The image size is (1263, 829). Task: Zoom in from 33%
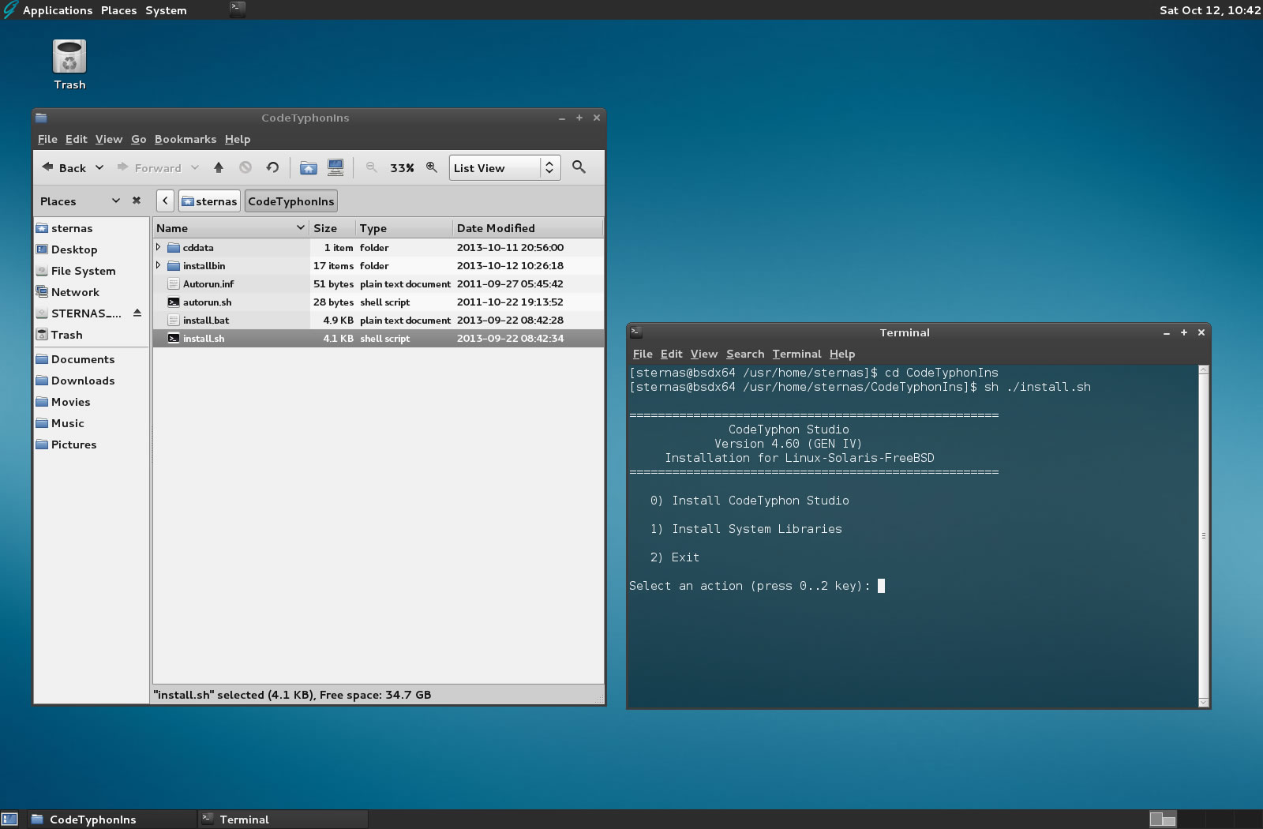coord(432,167)
